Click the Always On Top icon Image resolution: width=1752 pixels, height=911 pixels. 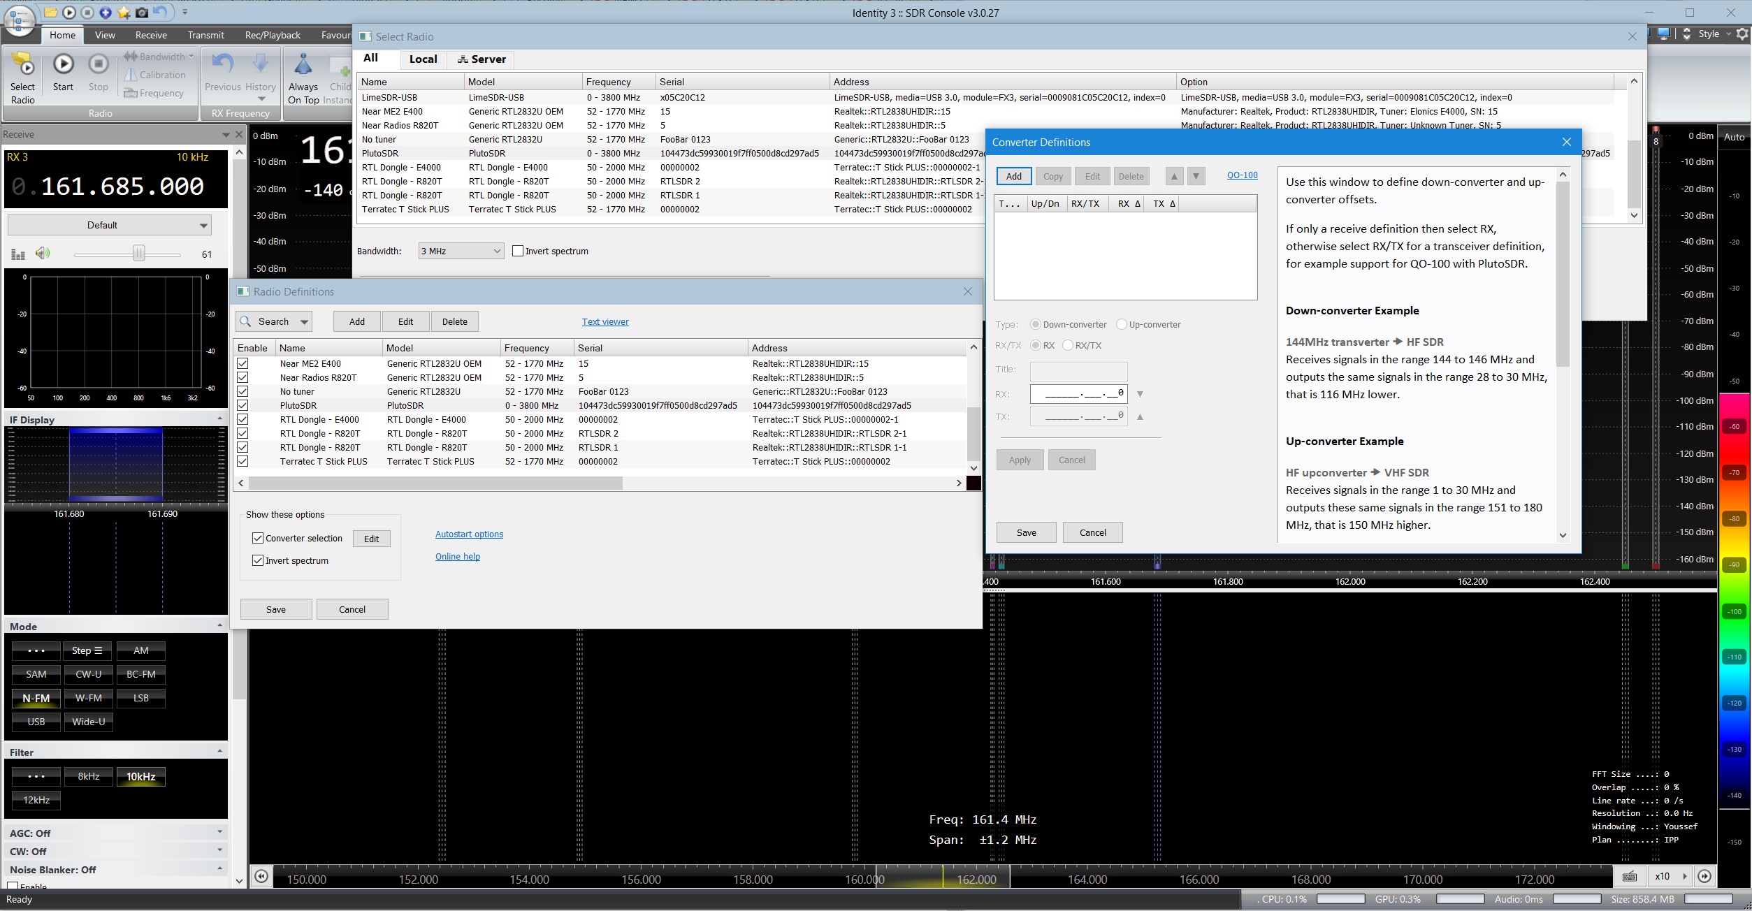coord(303,65)
